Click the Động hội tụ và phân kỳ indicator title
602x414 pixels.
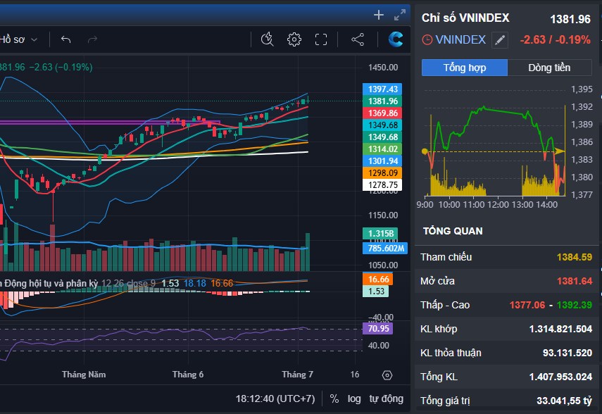click(49, 284)
